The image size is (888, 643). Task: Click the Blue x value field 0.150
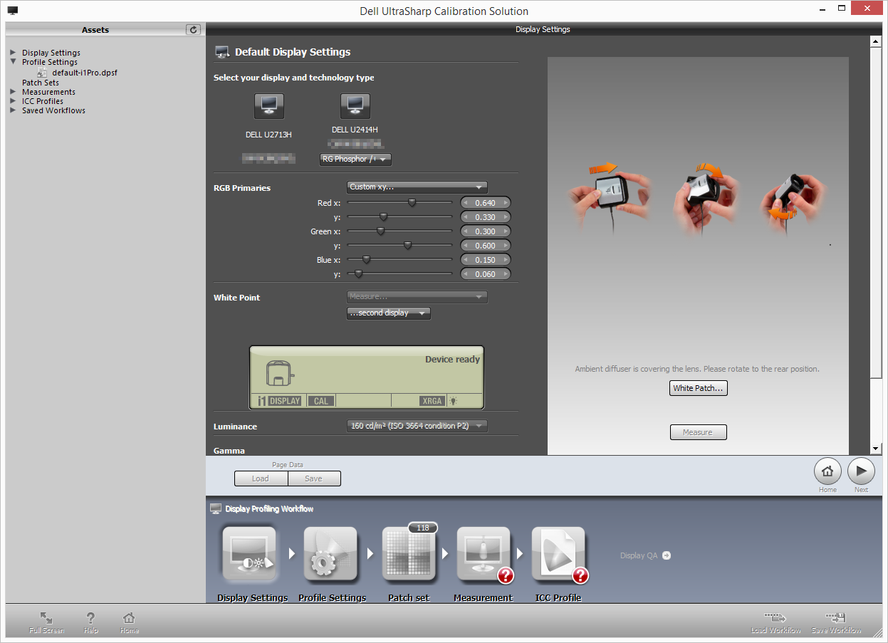coord(486,260)
